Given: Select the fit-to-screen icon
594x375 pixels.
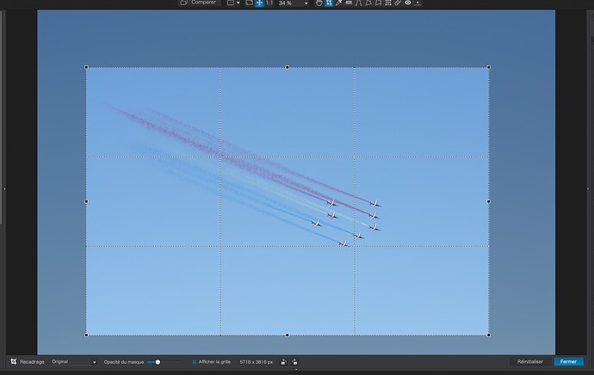Looking at the screenshot, I should point(249,3).
